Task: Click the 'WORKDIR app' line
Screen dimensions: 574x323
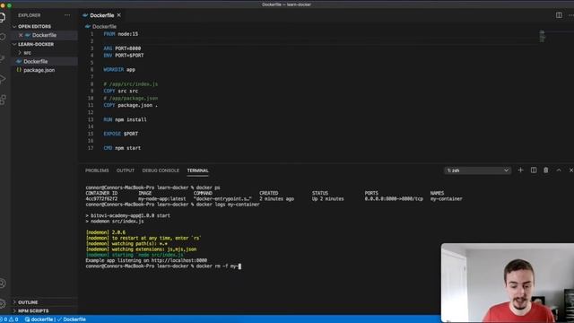Action: coord(119,70)
